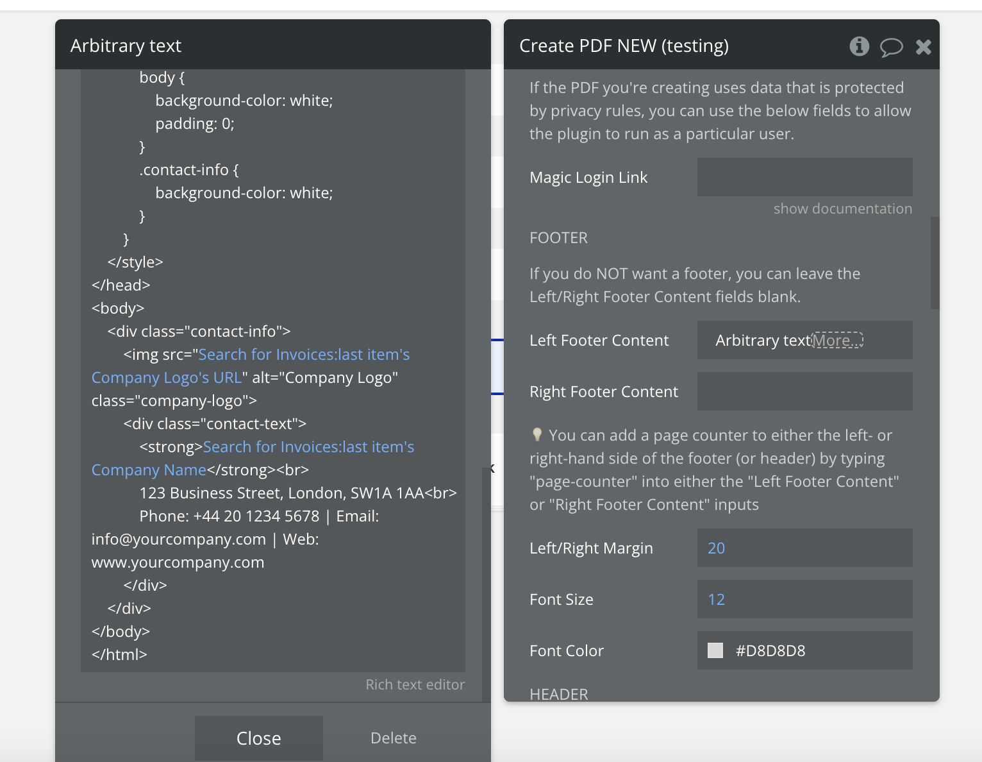Viewport: 982px width, 762px height.
Task: Open comment bubble icon in Create PDF panel
Action: tap(891, 47)
